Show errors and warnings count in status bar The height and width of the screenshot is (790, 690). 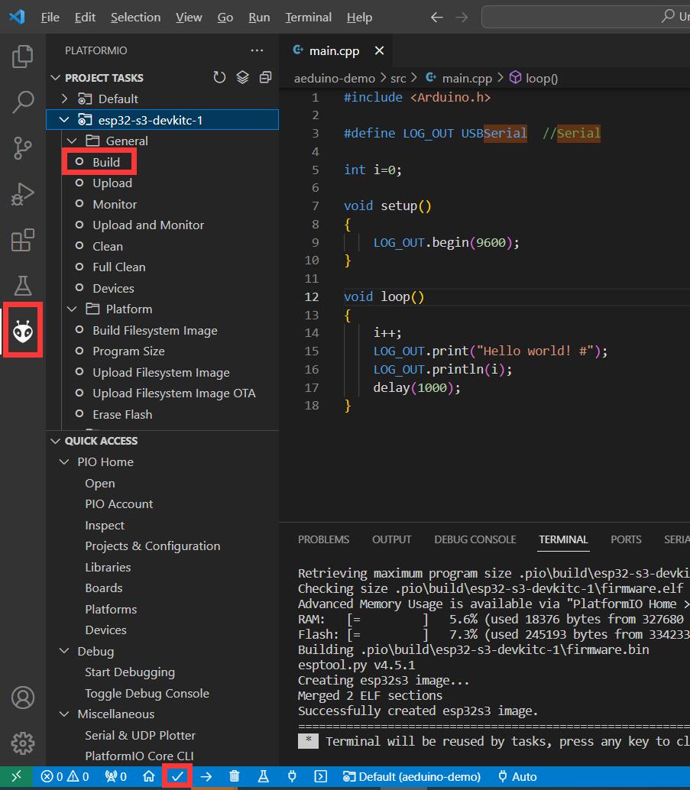click(64, 776)
